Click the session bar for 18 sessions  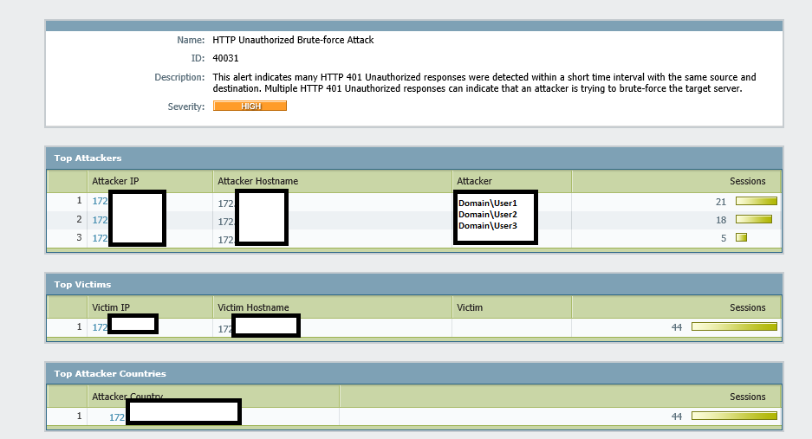pyautogui.click(x=754, y=220)
